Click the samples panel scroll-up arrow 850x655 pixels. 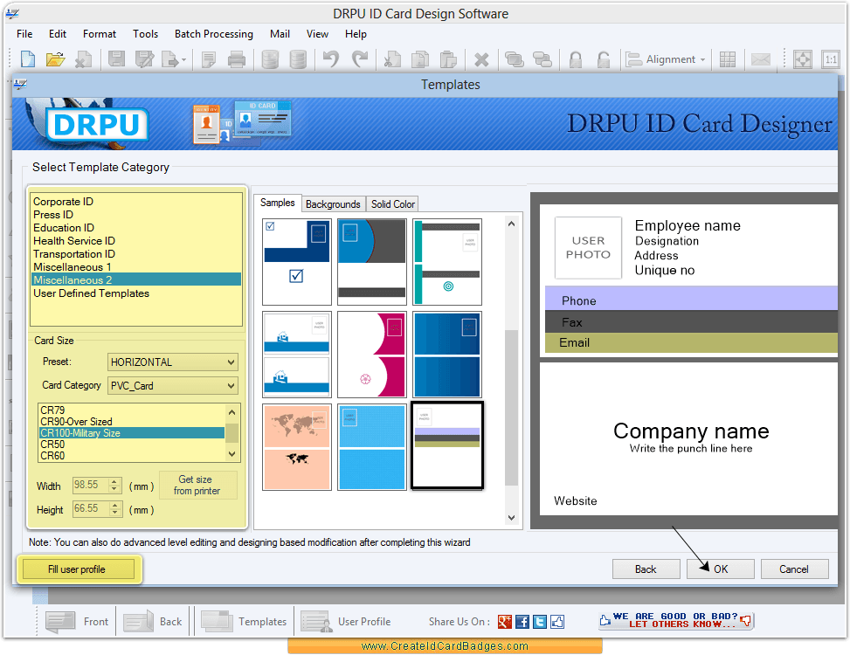pyautogui.click(x=511, y=224)
